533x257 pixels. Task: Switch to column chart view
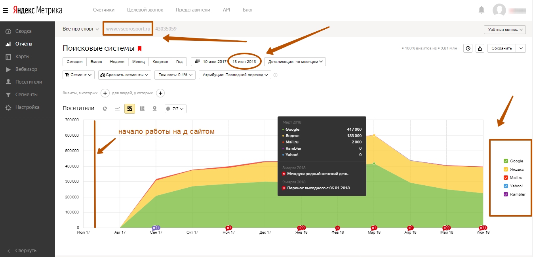click(142, 109)
